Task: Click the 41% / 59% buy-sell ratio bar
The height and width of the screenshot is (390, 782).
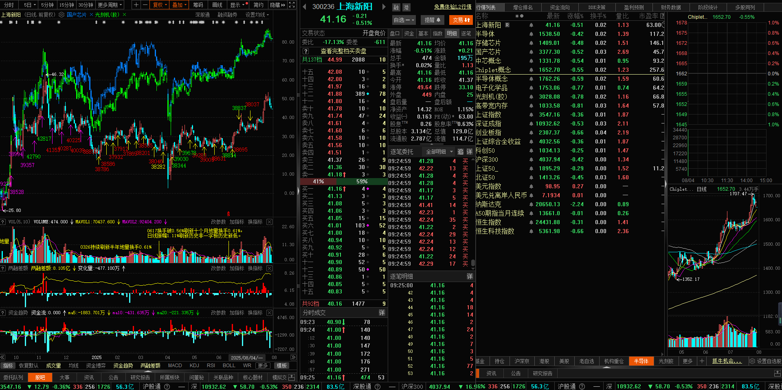Action: (344, 181)
